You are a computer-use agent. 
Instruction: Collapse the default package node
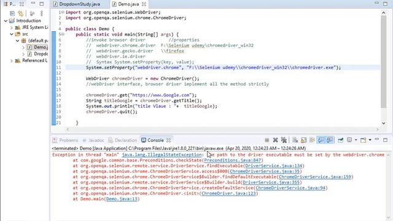point(17,41)
